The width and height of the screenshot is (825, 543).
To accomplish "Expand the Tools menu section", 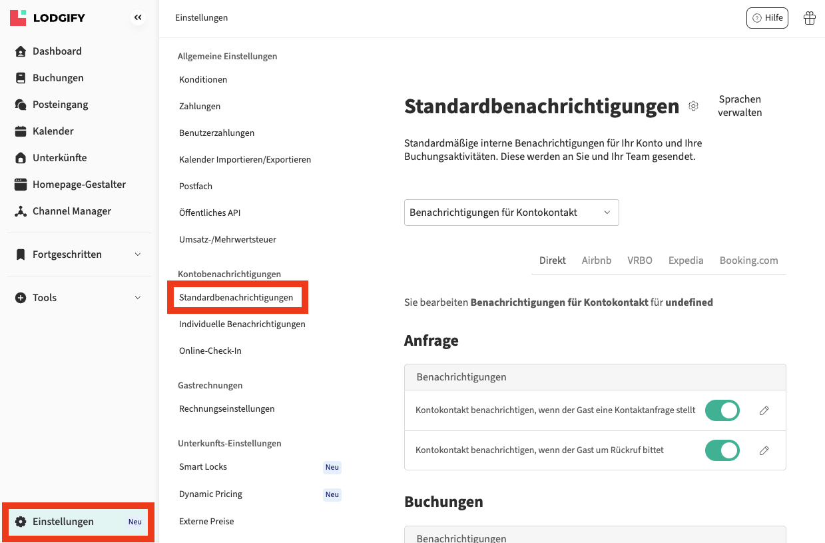I will 79,298.
